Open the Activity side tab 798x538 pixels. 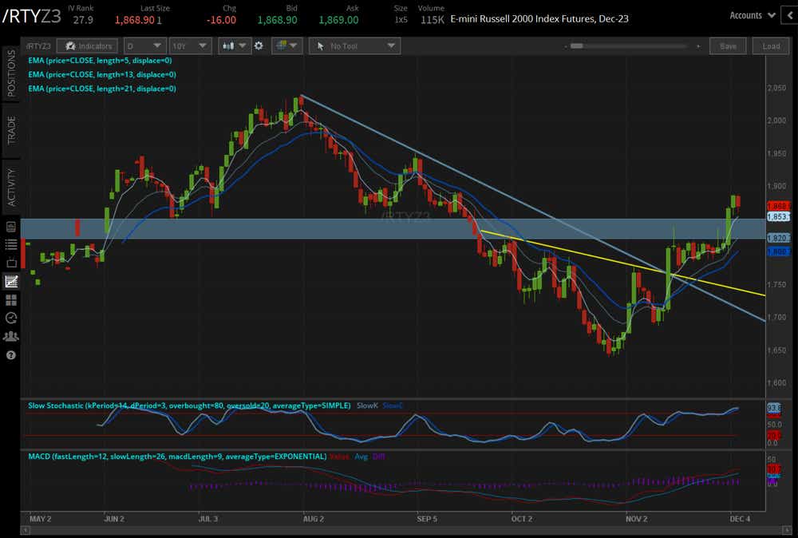click(11, 187)
